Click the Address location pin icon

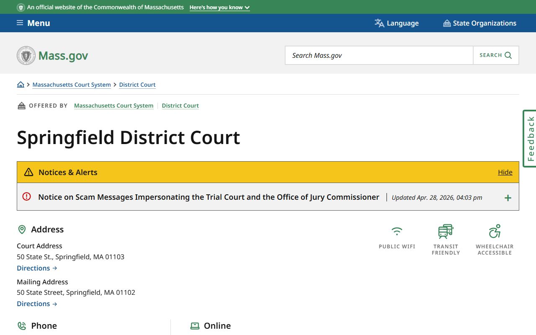tap(22, 229)
